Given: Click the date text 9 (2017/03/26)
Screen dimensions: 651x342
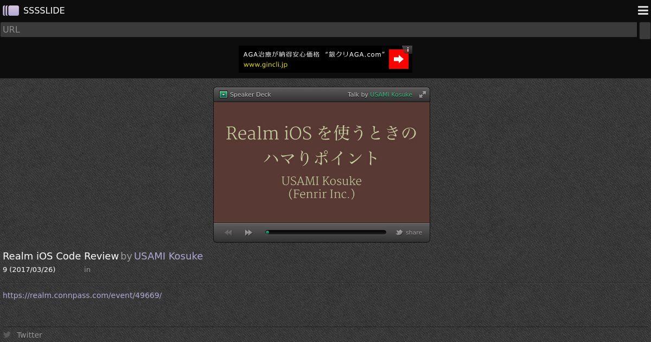Looking at the screenshot, I should click(29, 269).
